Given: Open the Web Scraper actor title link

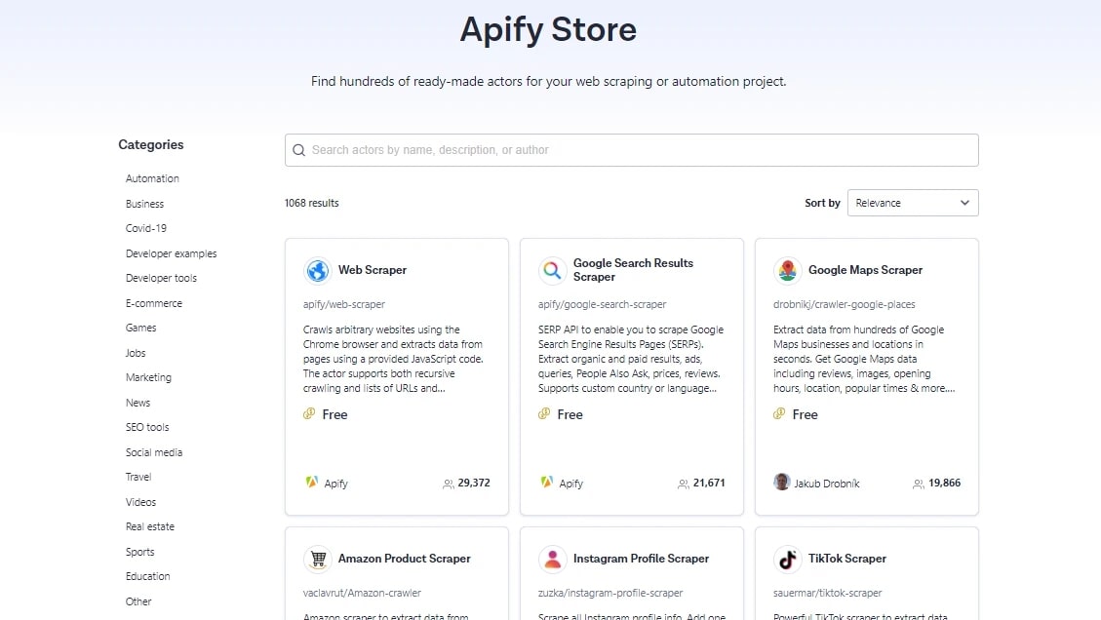Looking at the screenshot, I should pos(373,270).
